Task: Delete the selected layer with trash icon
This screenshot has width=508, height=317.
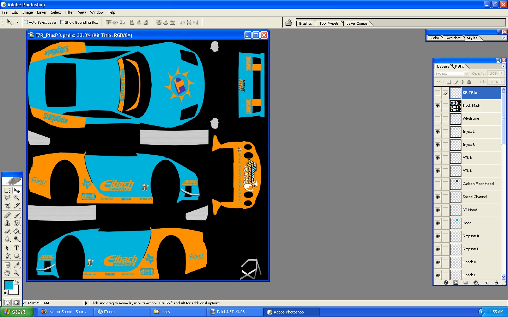Action: point(496,282)
